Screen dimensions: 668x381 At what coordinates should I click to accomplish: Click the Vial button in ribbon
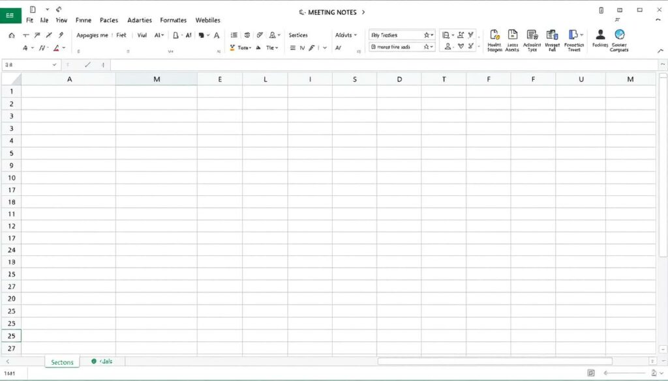tap(142, 35)
